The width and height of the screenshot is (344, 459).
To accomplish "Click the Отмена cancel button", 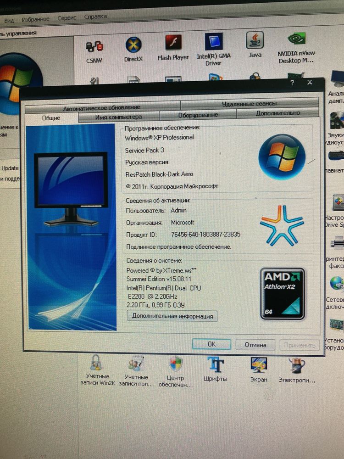I will point(255,345).
